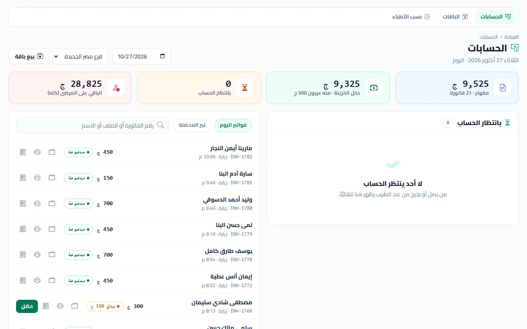
Task: Open statement icon for مصطفى شادي سليمان
Action: pyautogui.click(x=46, y=306)
